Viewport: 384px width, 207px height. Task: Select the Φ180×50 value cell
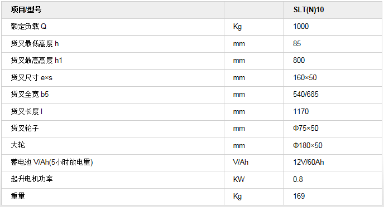(x=333, y=146)
